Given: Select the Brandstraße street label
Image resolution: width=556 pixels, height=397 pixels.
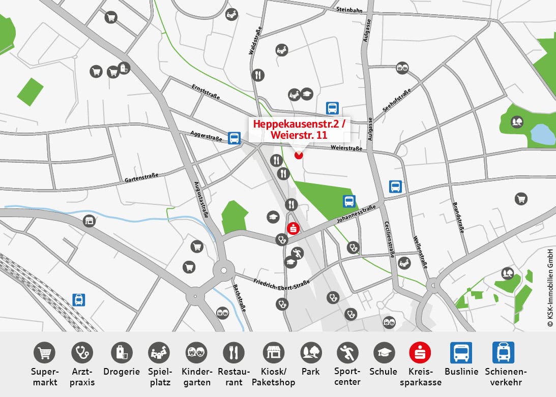Looking at the screenshot, I should pyautogui.click(x=458, y=217).
